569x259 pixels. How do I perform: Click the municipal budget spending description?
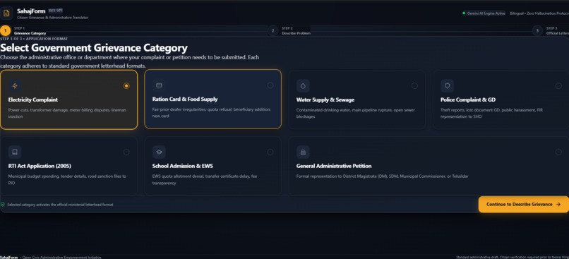[67, 179]
